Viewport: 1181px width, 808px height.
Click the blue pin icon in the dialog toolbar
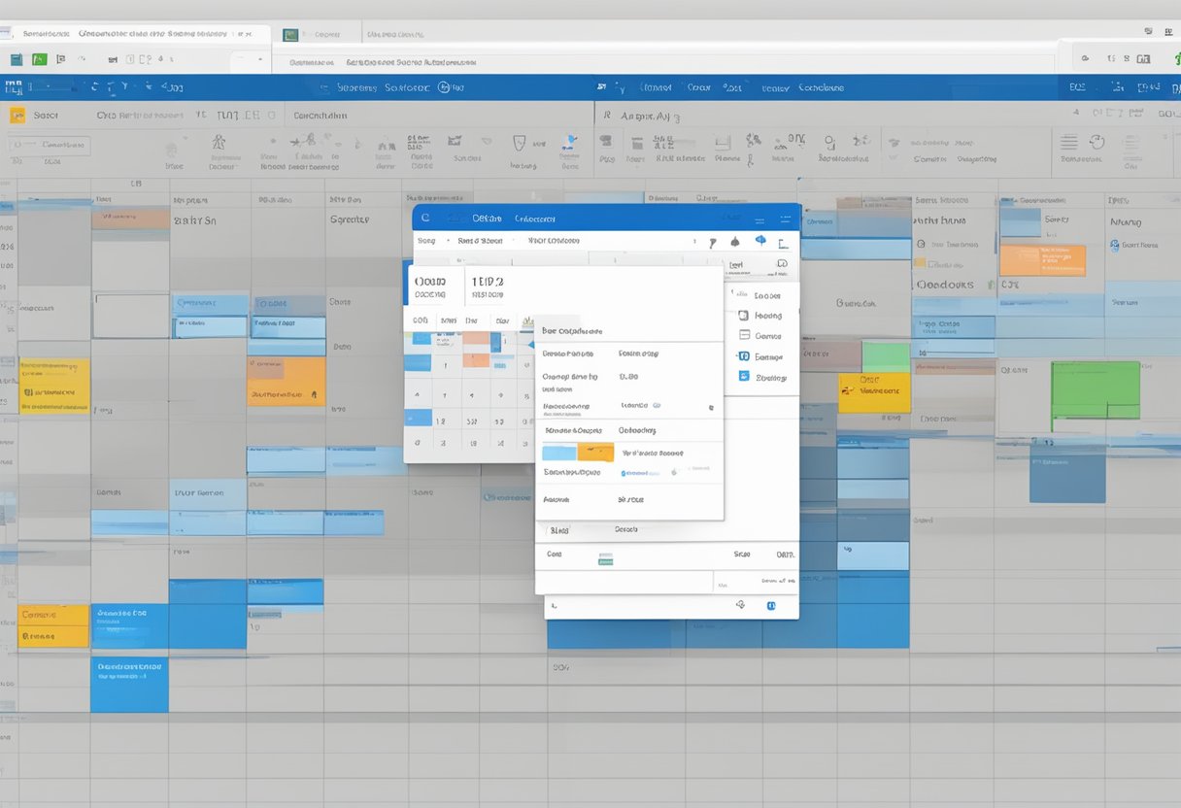click(x=759, y=241)
